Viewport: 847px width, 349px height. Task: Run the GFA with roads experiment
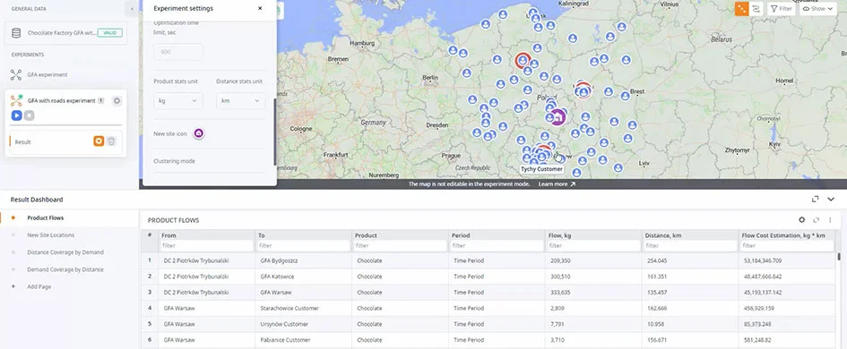point(16,115)
